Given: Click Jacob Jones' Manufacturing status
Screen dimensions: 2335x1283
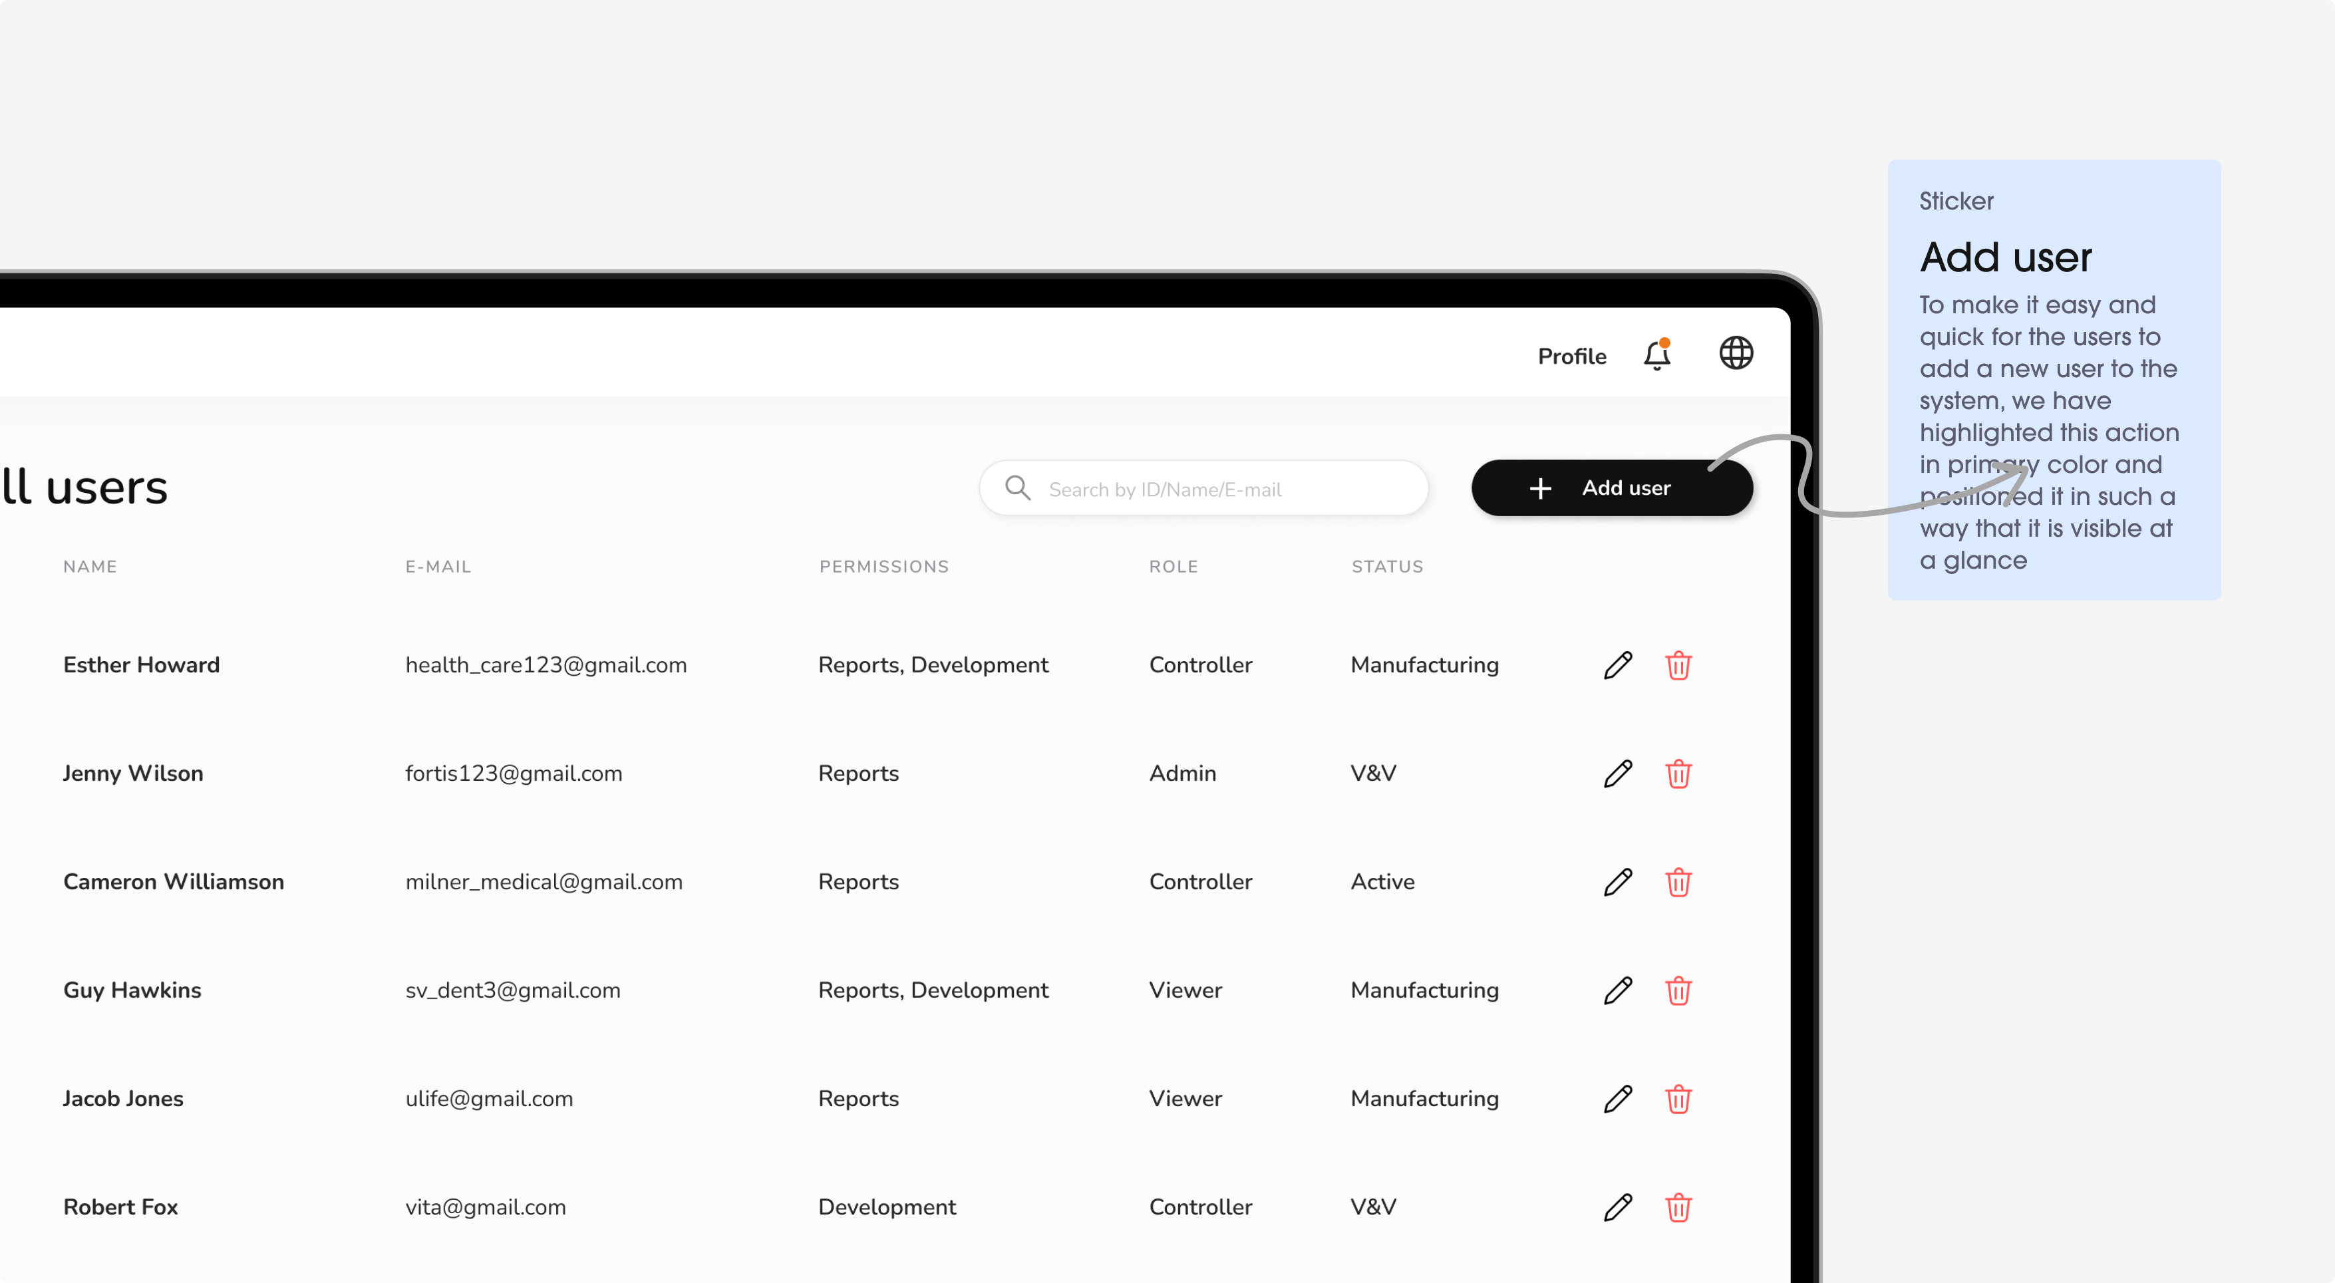Looking at the screenshot, I should coord(1424,1099).
